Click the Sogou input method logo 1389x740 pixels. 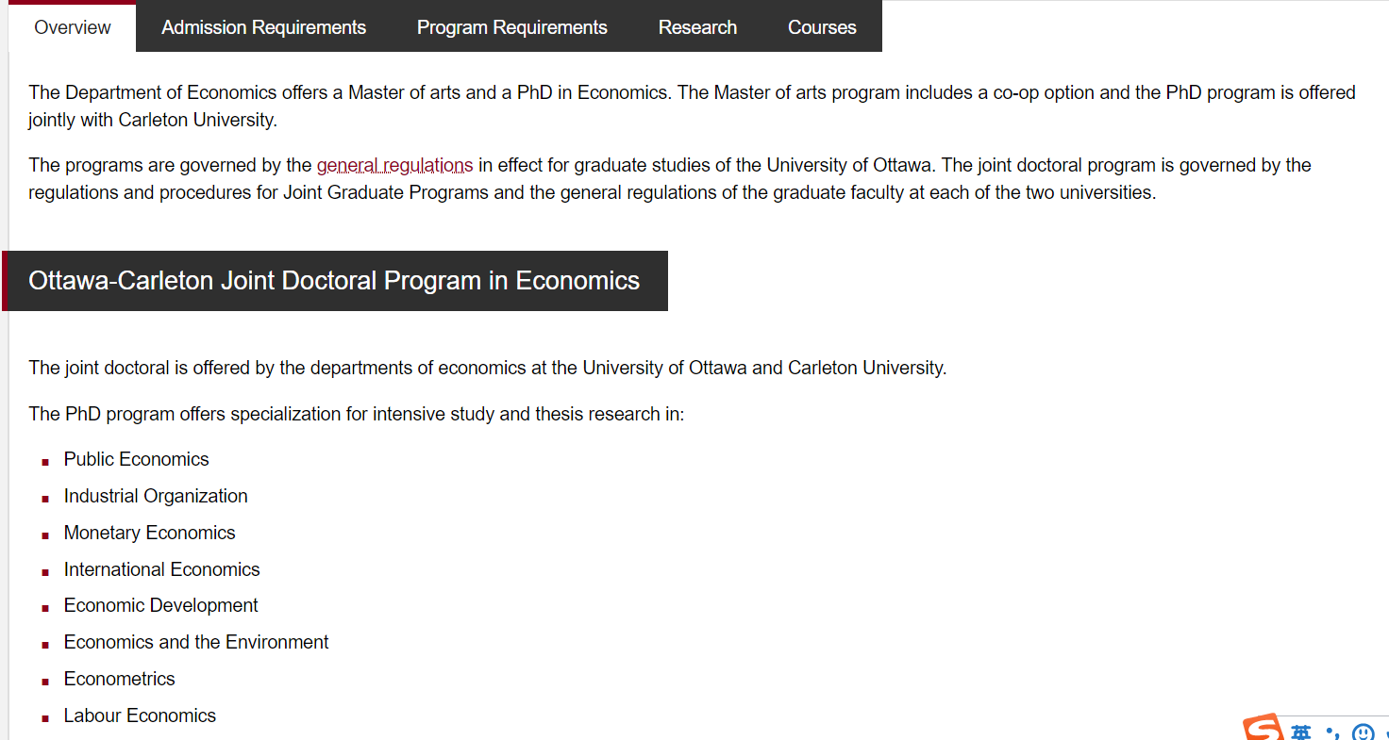pos(1263,730)
